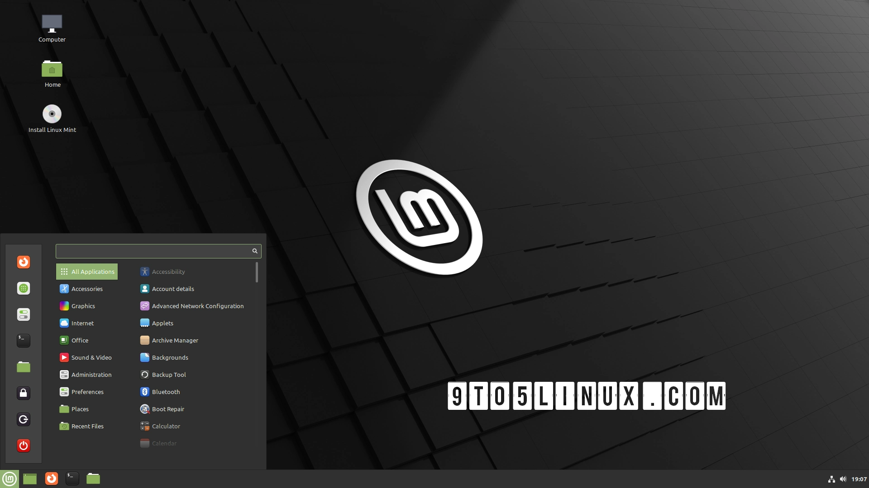Launch the Backup Tool
This screenshot has height=488, width=869.
pyautogui.click(x=168, y=375)
